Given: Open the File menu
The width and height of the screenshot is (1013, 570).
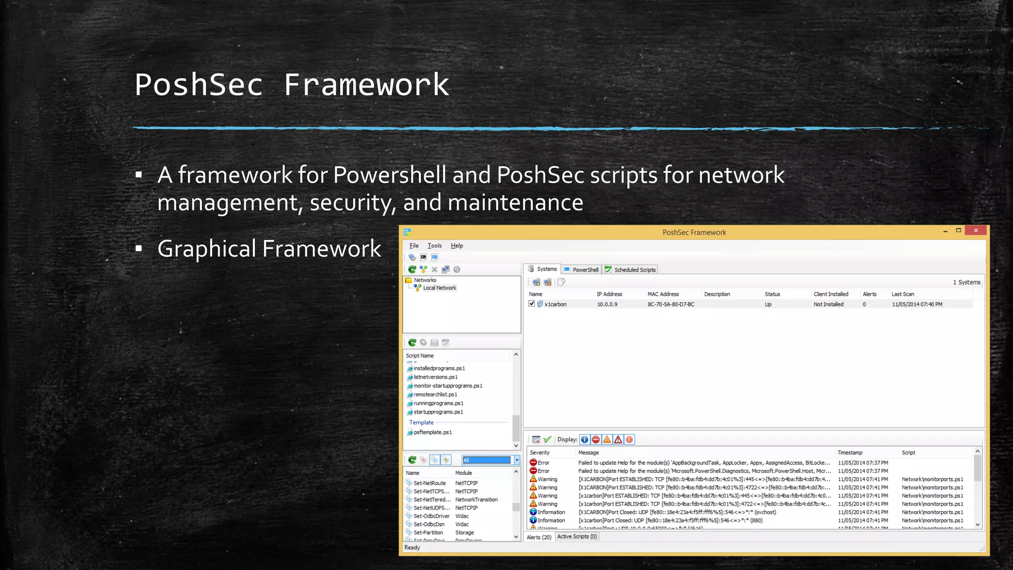Looking at the screenshot, I should click(x=414, y=245).
